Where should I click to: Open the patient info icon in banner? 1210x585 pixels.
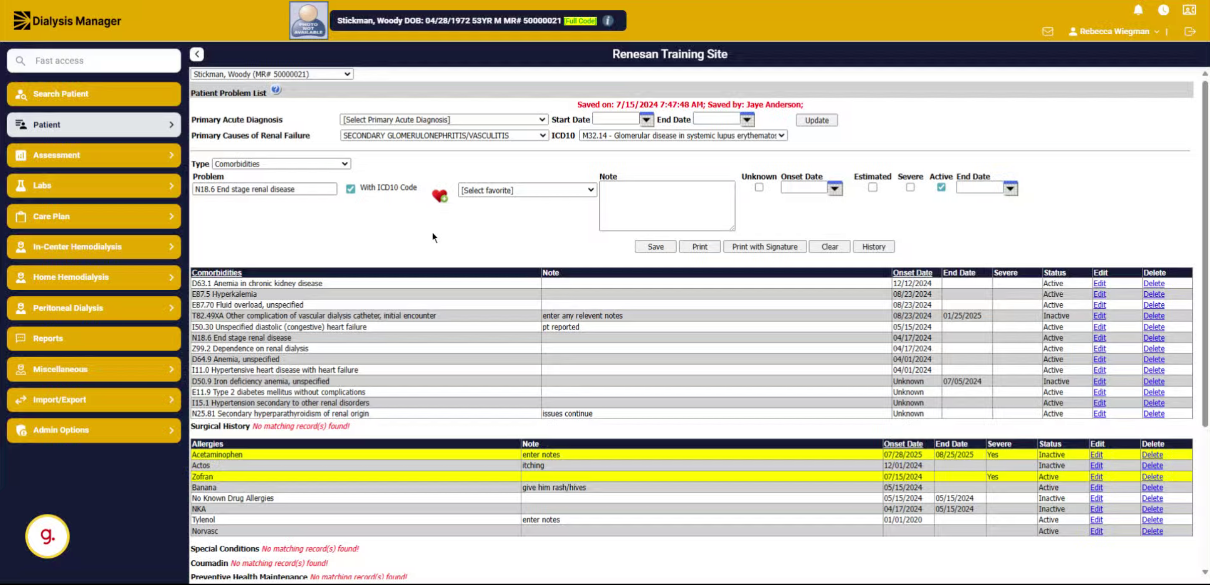pyautogui.click(x=608, y=21)
